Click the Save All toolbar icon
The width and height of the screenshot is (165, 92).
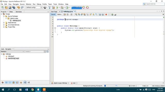pyautogui.click(x=14, y=7)
